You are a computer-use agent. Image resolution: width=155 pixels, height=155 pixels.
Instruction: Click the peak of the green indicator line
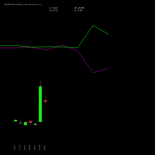93,25
